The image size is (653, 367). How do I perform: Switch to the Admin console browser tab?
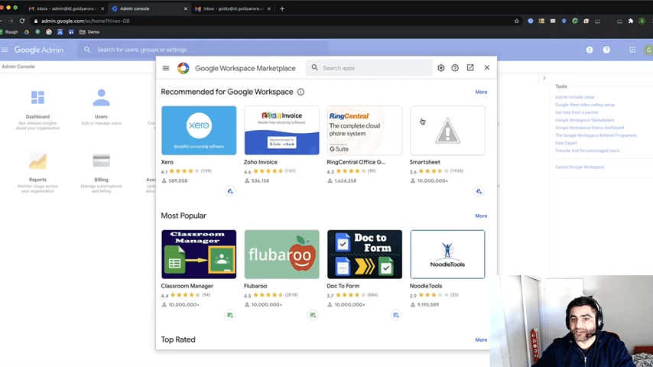pos(149,8)
